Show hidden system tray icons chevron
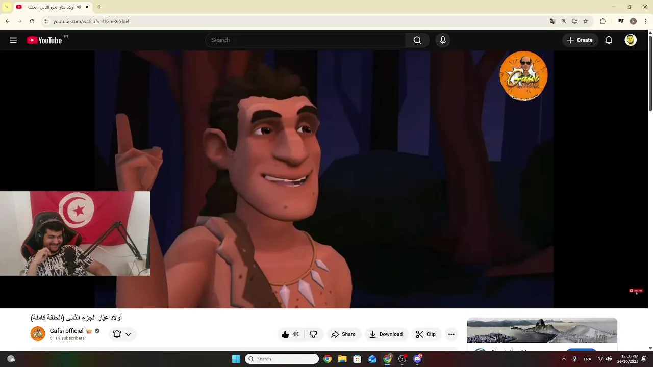Image resolution: width=653 pixels, height=367 pixels. tap(564, 359)
